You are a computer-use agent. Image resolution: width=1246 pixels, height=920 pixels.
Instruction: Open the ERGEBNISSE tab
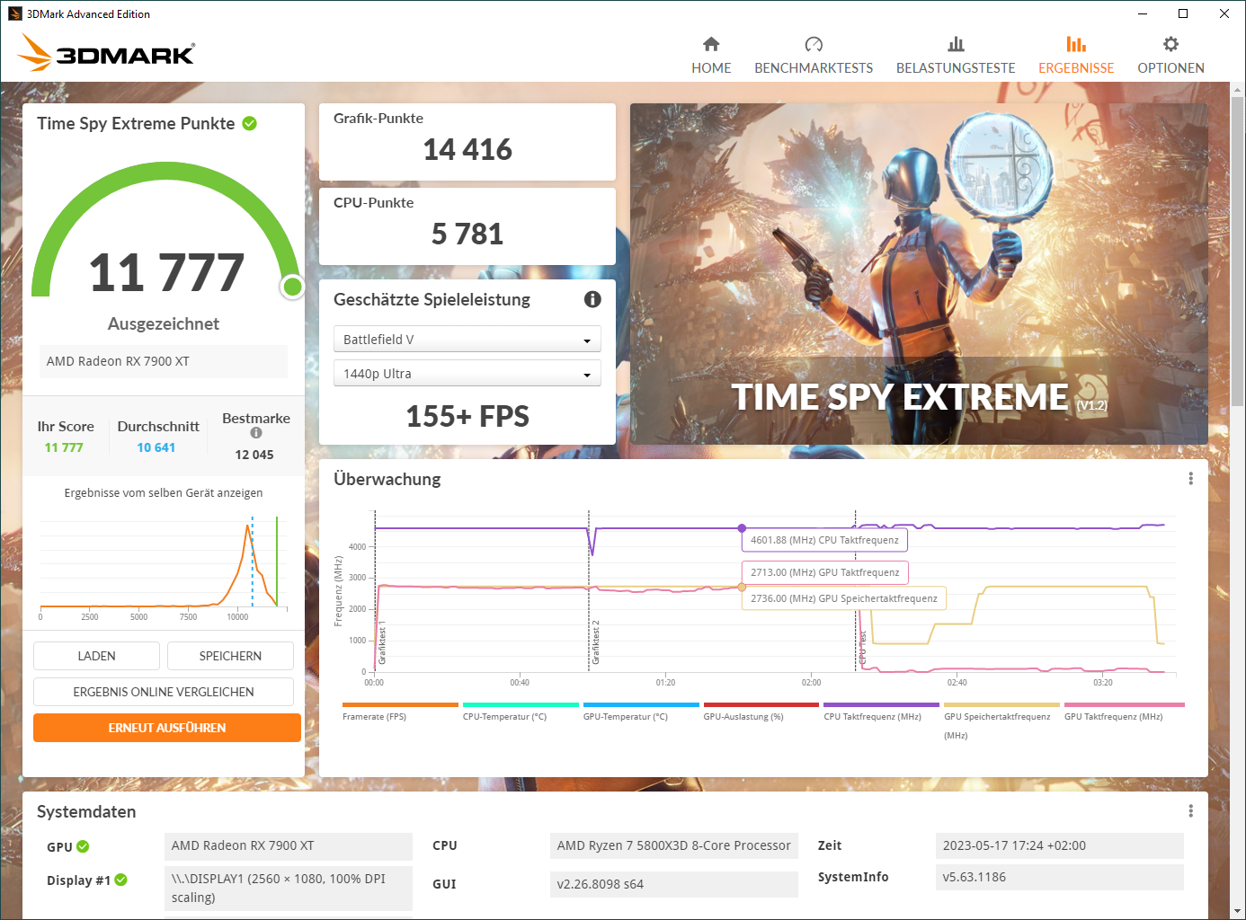(x=1076, y=56)
